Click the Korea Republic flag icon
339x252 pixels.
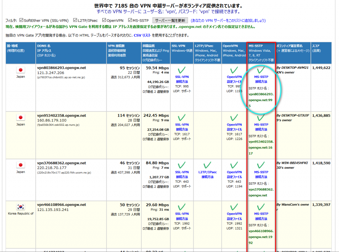click(21, 207)
